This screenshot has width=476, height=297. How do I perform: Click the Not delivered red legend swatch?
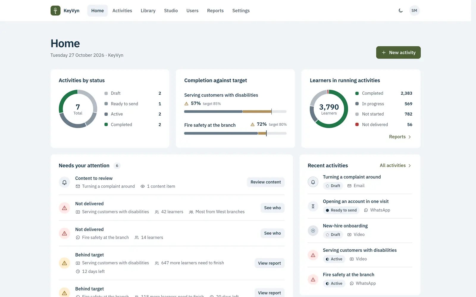coord(357,124)
